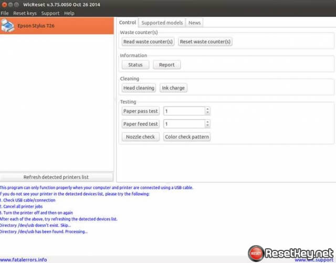Click Read waste counter(s) button

click(148, 41)
